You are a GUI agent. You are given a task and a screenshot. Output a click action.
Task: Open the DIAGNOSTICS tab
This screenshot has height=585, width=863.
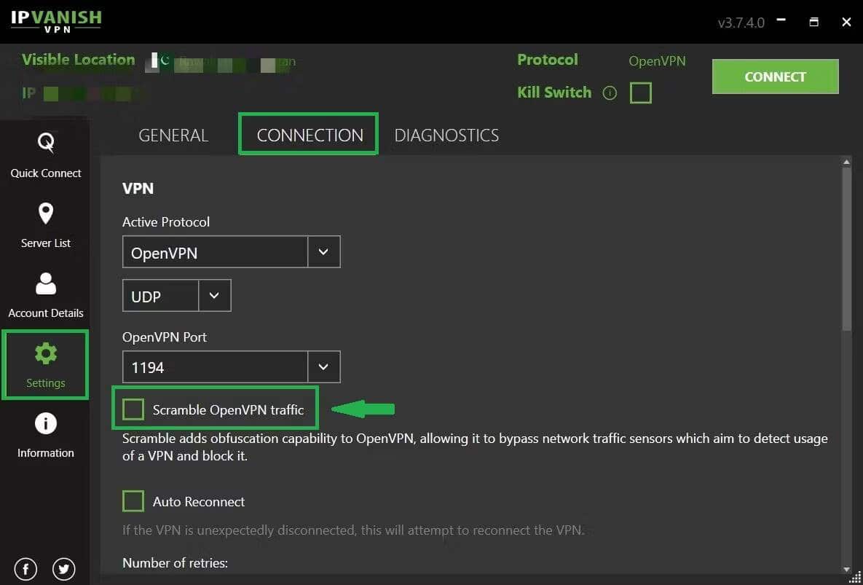[446, 135]
